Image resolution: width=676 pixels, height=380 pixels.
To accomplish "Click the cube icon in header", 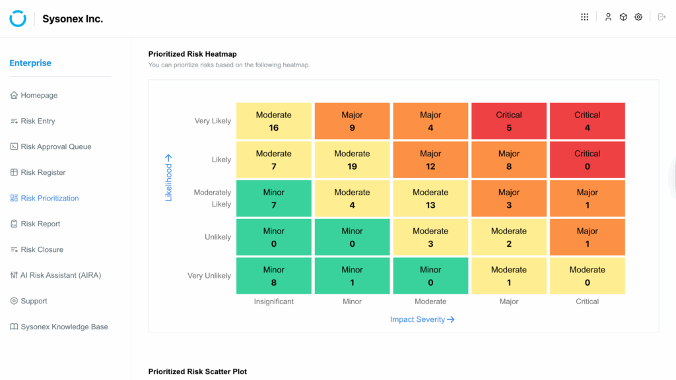I will pos(623,17).
